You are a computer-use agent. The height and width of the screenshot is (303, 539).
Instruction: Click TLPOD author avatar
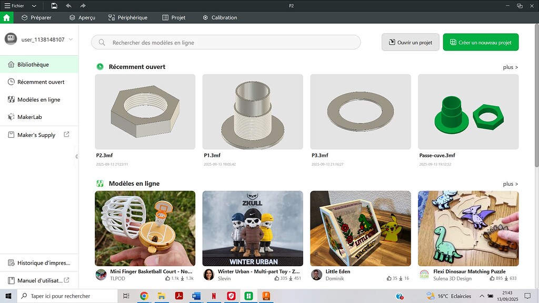(101, 275)
